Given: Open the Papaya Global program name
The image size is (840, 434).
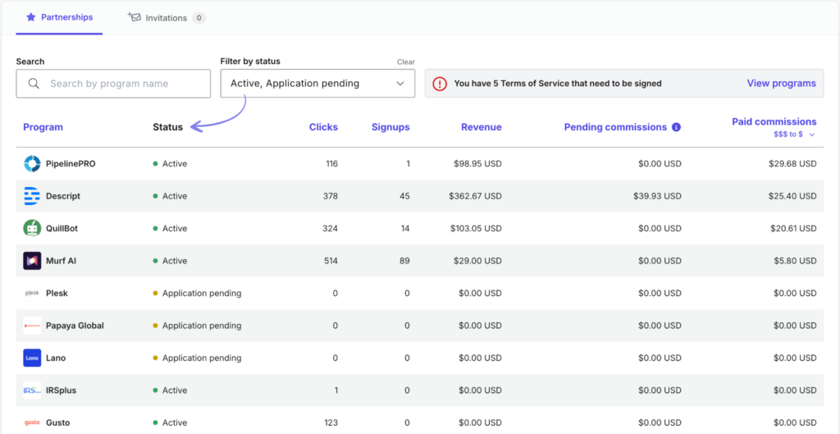Looking at the screenshot, I should [x=75, y=325].
